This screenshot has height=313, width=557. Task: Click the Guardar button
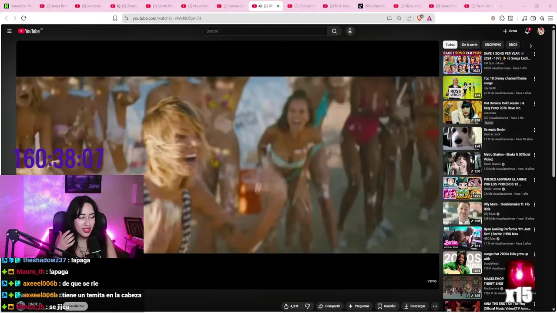(387, 306)
